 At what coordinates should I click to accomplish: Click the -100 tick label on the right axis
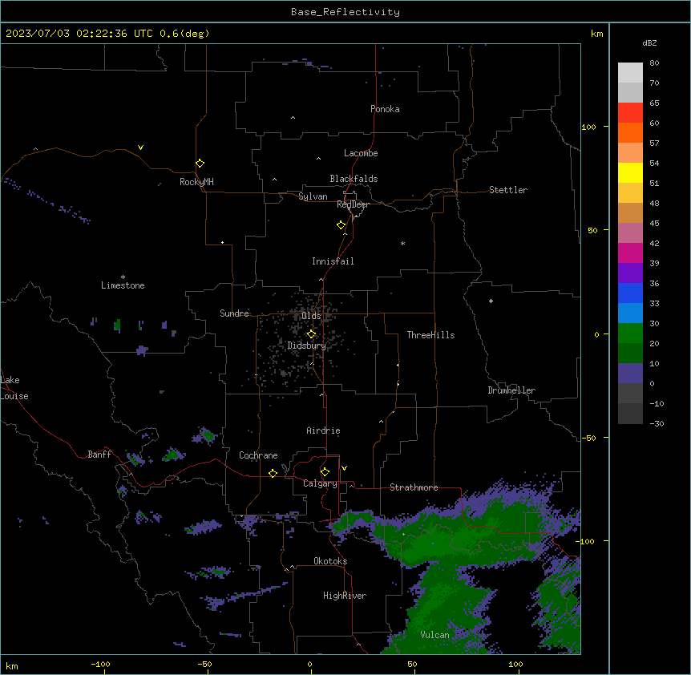586,541
